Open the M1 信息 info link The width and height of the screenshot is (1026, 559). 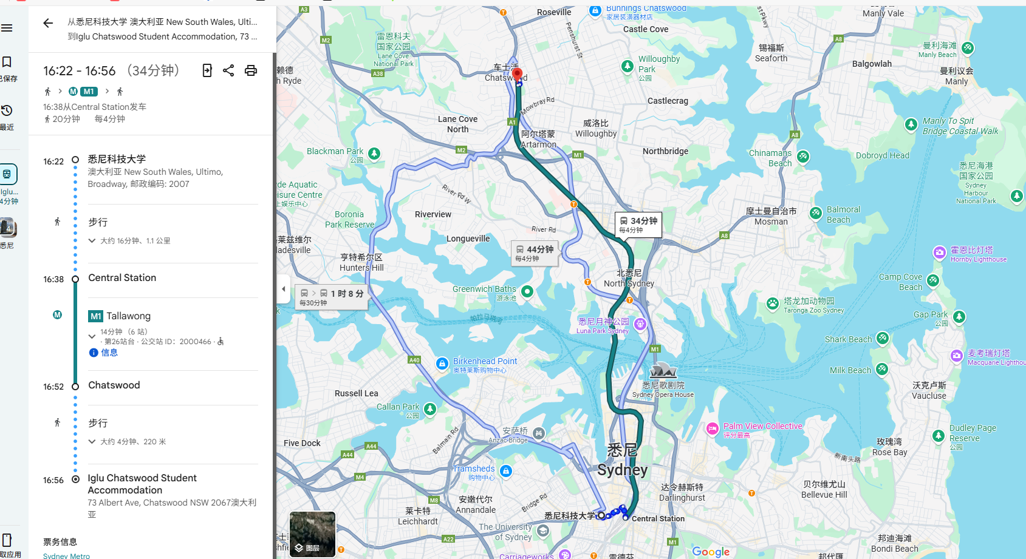tap(103, 353)
